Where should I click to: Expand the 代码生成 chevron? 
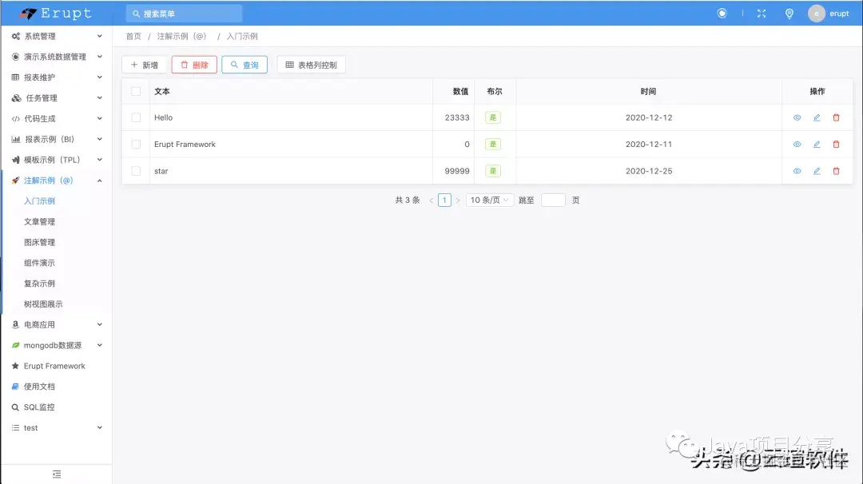(100, 119)
